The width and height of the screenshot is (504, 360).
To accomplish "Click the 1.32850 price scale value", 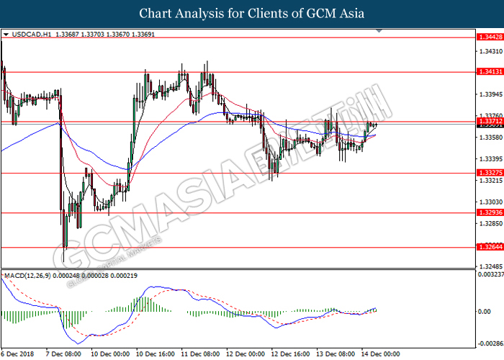I will pos(490,224).
